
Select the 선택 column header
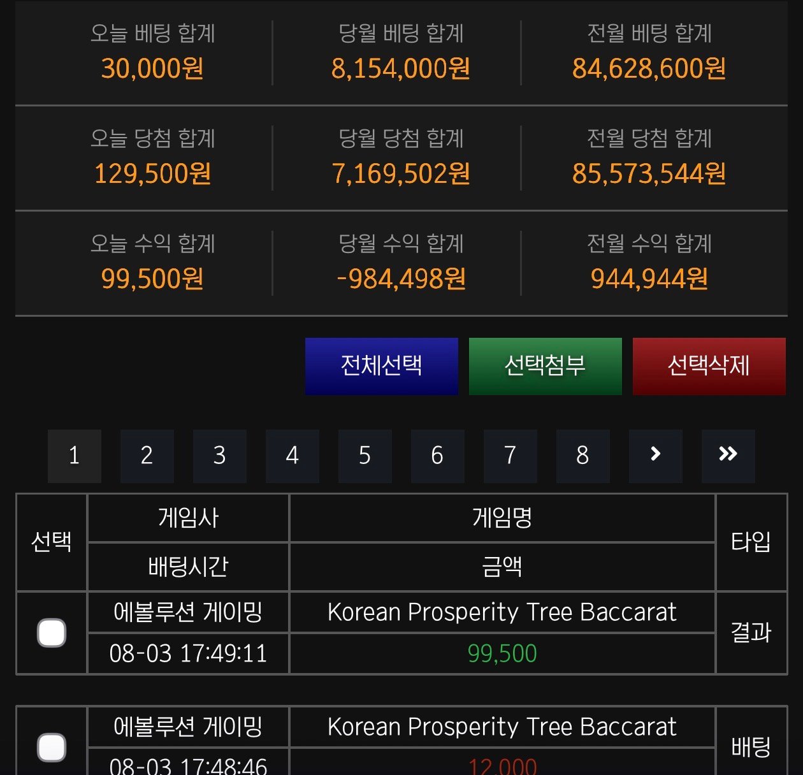[x=52, y=542]
